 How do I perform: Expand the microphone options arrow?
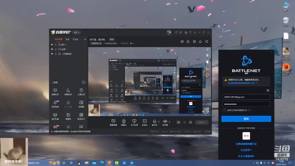click(x=159, y=122)
